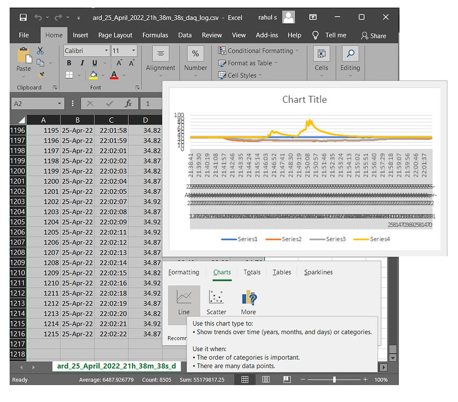The height and width of the screenshot is (402, 458).
Task: Switch to the Insert ribbon tab
Action: (x=80, y=35)
